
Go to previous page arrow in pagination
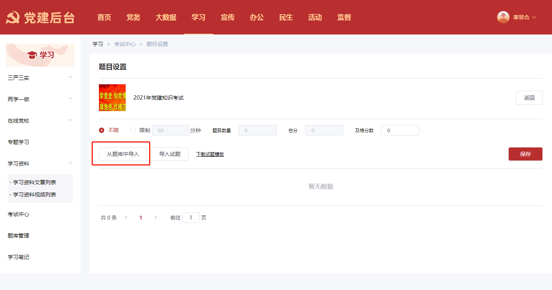pos(126,218)
